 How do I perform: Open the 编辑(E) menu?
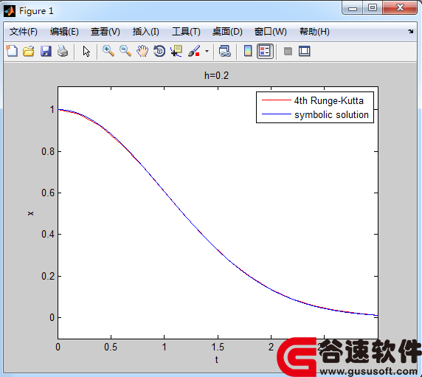(x=64, y=32)
